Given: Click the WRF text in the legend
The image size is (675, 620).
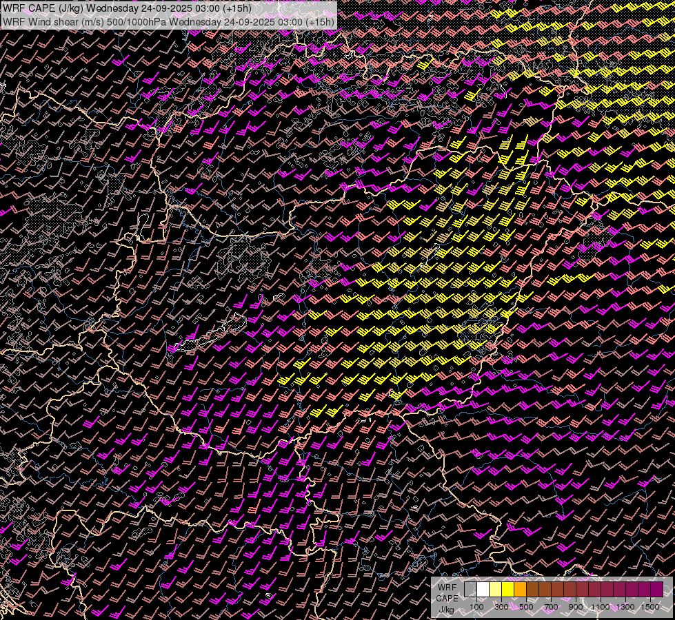Looking at the screenshot, I should [447, 588].
